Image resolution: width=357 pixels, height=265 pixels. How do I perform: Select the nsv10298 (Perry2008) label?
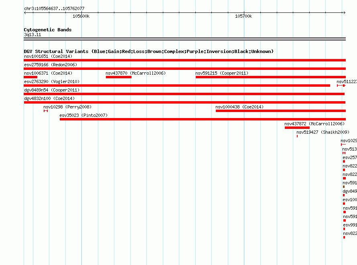67,107
